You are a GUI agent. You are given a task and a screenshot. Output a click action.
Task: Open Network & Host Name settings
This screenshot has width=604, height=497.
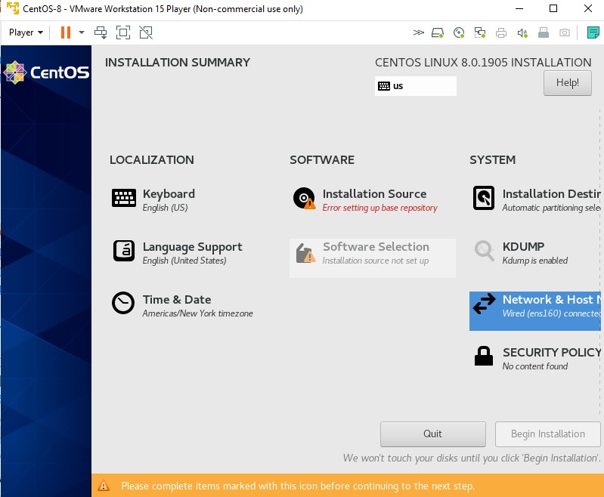click(x=535, y=310)
